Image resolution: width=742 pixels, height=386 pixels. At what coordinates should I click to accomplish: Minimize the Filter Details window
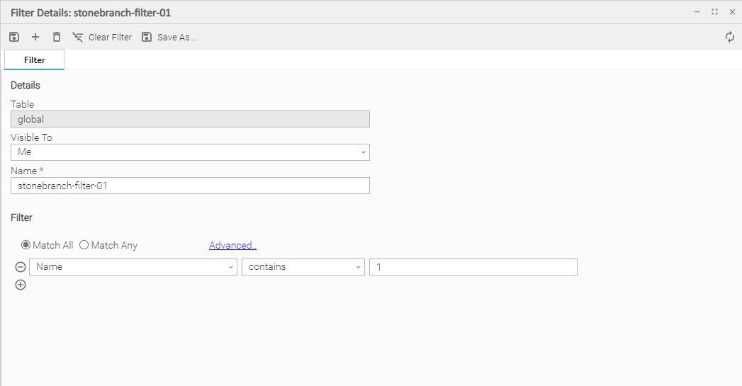(x=697, y=12)
